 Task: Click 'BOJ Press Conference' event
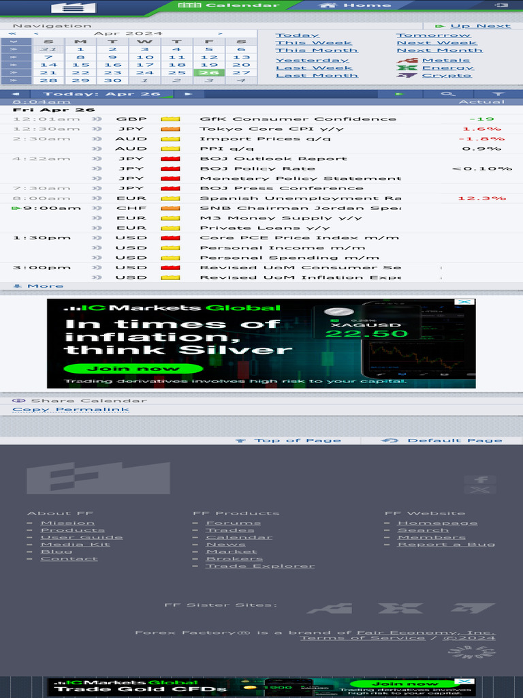point(281,188)
